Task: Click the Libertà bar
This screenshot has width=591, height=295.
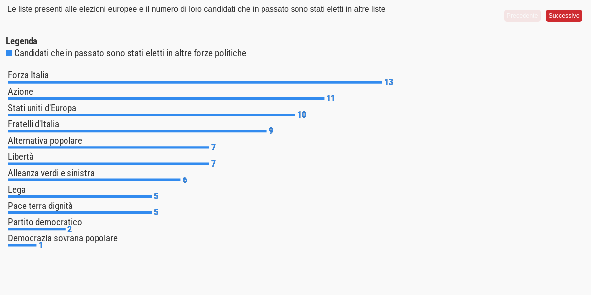Action: coord(108,163)
